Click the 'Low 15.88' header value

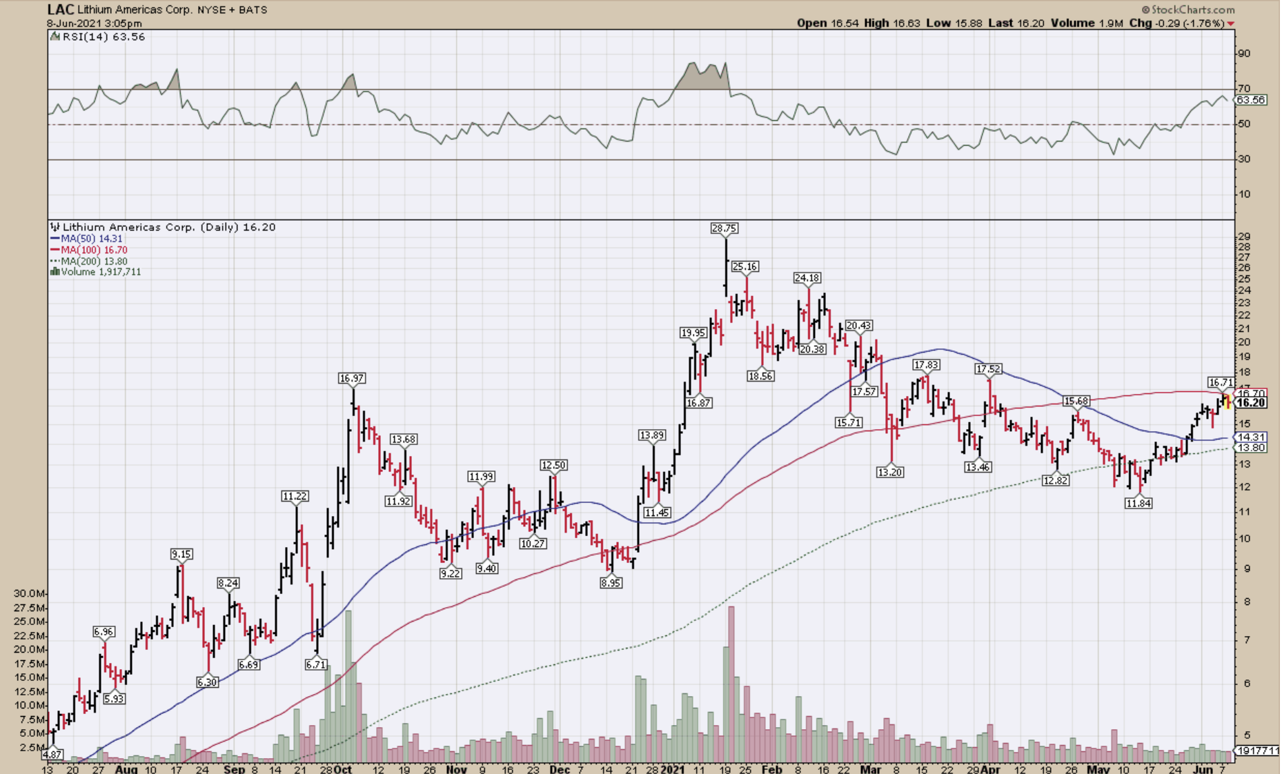(x=954, y=23)
